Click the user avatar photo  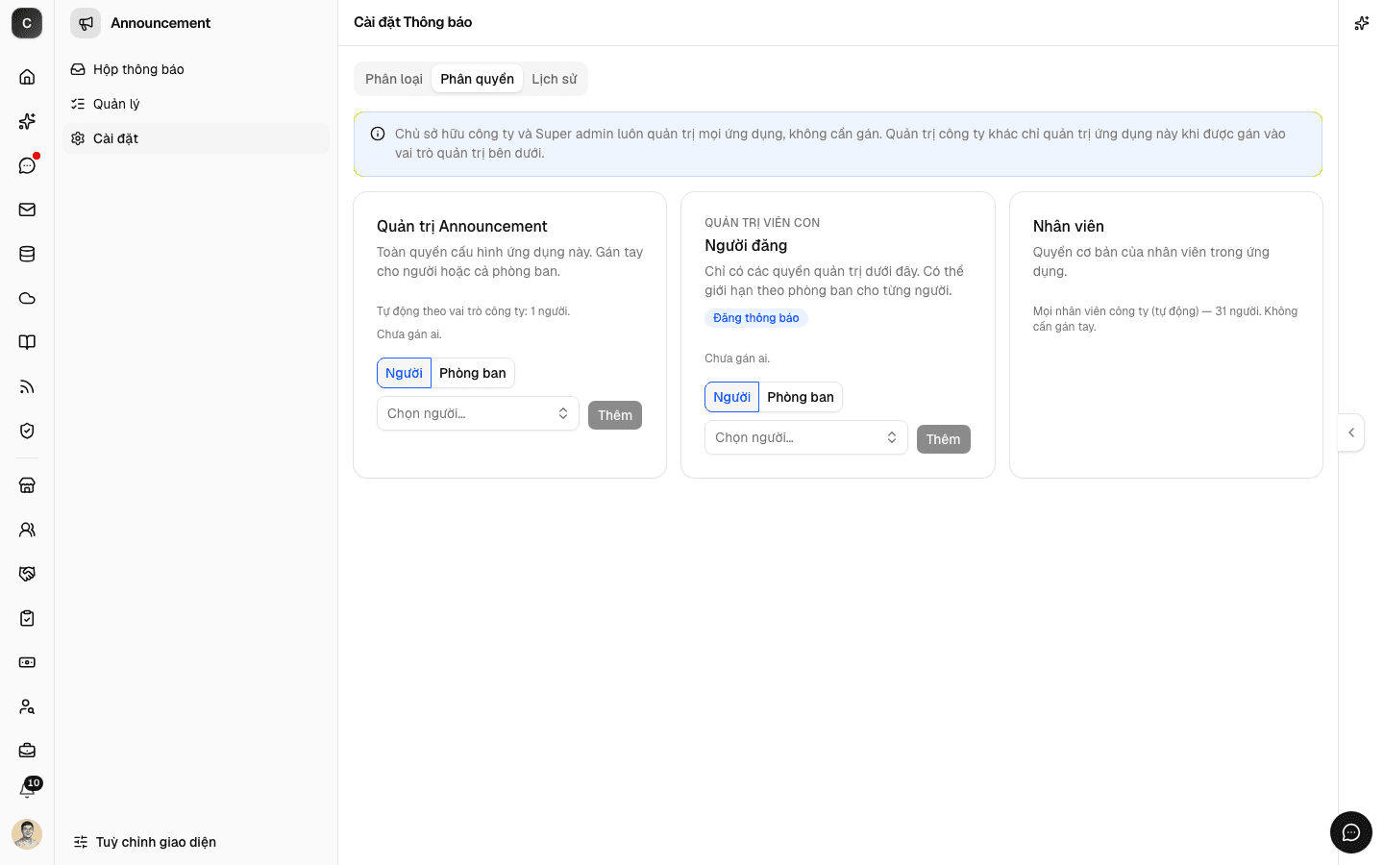[27, 834]
